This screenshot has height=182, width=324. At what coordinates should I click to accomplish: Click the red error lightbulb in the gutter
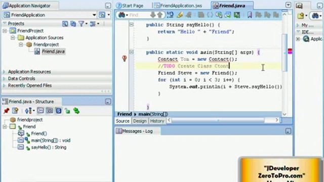[124, 59]
